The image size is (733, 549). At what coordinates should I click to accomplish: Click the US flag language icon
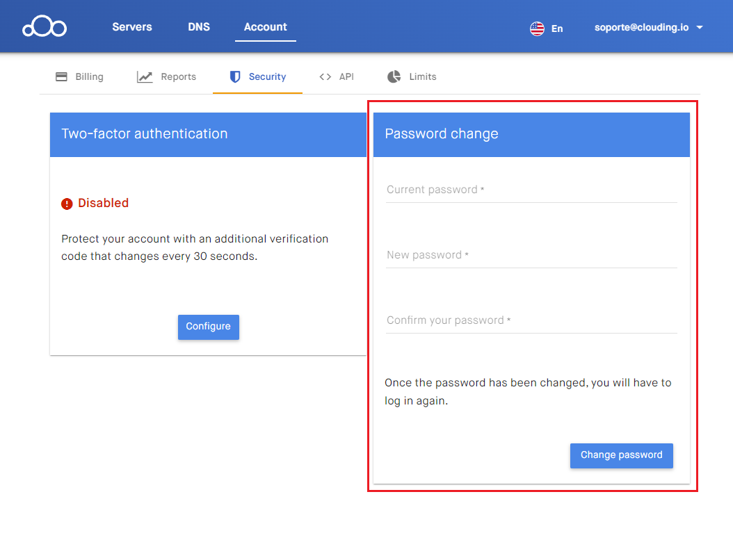coord(537,28)
